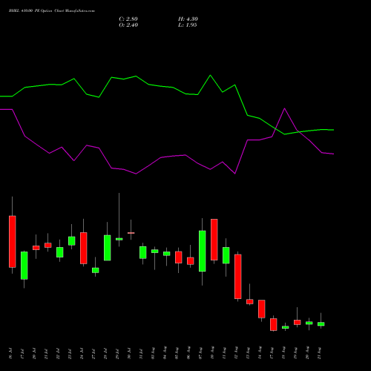Viewport: 371px width, 371px height.
Task: Click the 03 Aug date label
Action: 153,353
